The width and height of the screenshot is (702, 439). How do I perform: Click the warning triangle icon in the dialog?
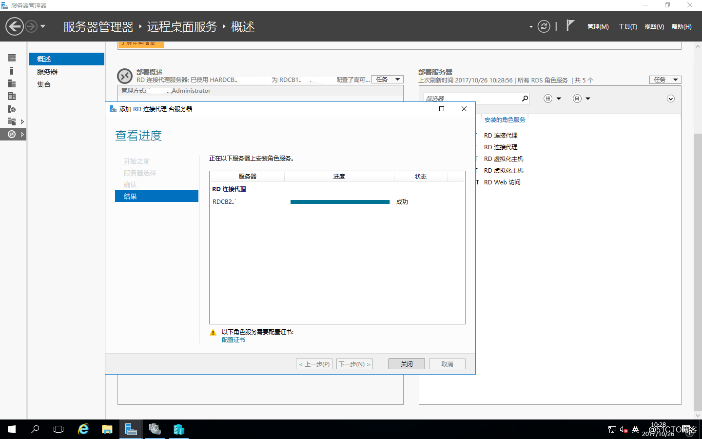click(213, 333)
